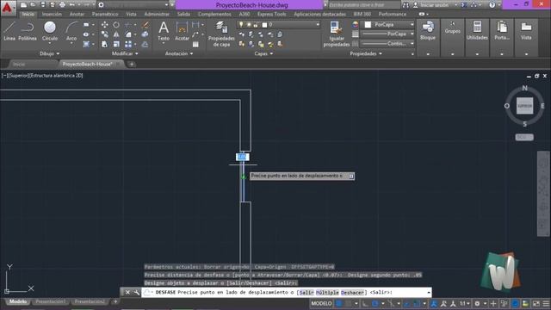Switch to the Inicio file tab
Screen dimensions: 551x310
(x=19, y=65)
